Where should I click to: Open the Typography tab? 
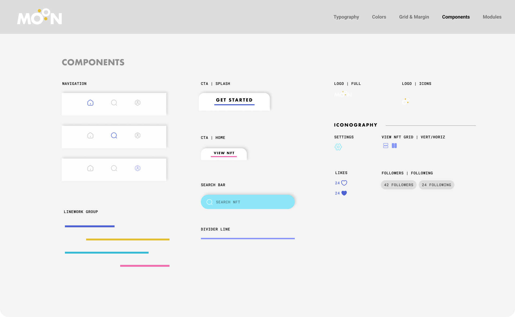pos(346,17)
